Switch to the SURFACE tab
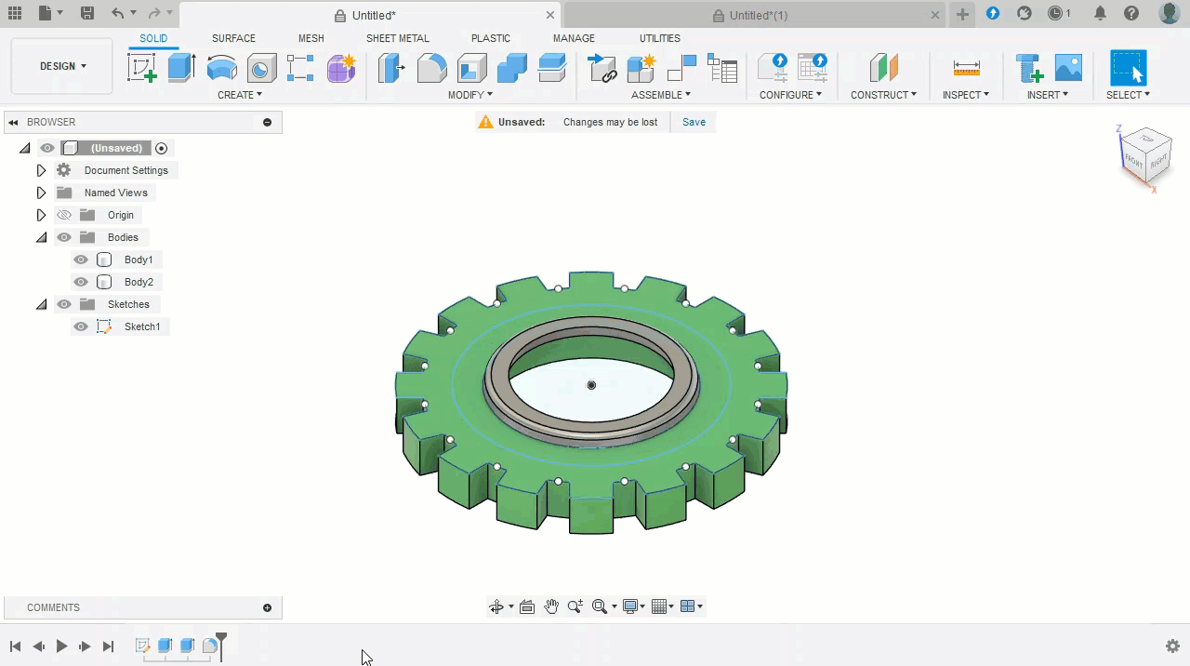1190x666 pixels. click(x=233, y=38)
